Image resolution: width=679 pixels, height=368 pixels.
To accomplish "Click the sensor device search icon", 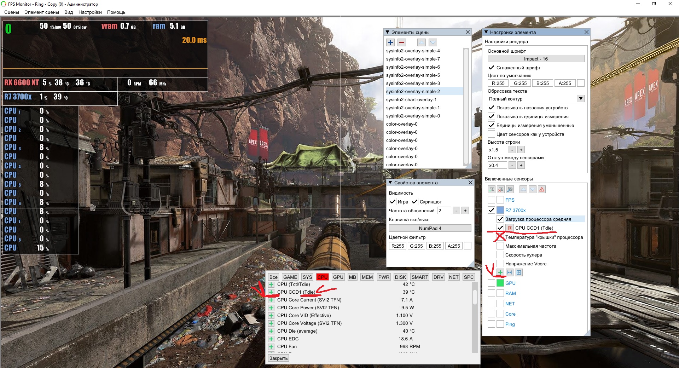I will coord(510,189).
